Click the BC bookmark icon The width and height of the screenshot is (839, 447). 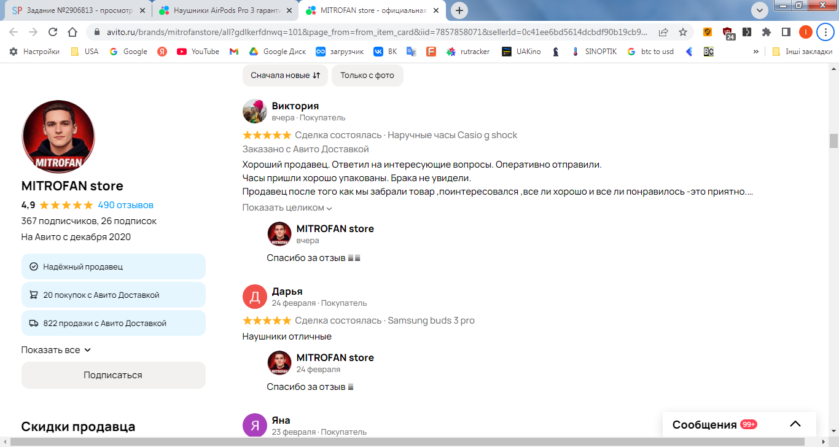click(708, 52)
